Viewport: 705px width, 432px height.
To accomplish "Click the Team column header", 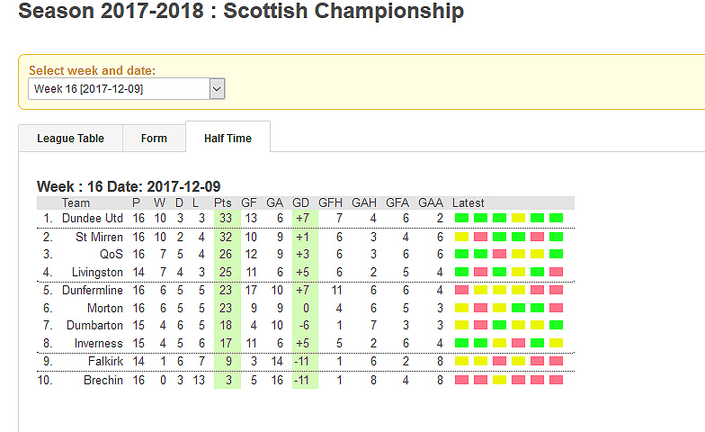I will 76,203.
